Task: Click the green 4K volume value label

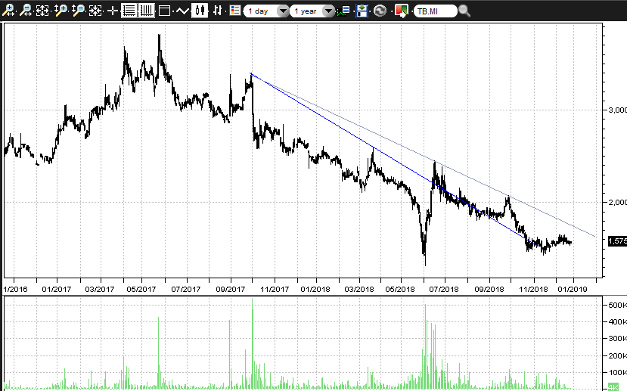Action: [x=613, y=386]
